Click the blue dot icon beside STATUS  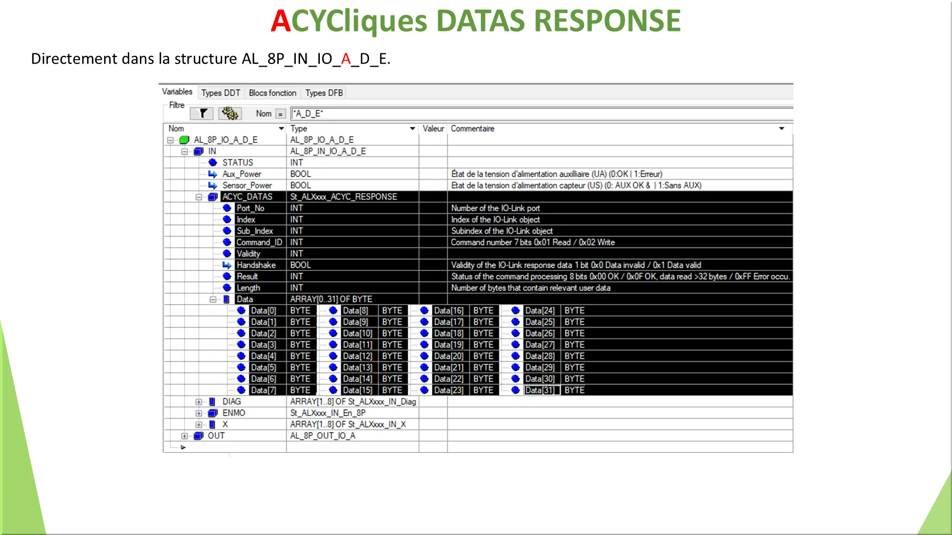[213, 162]
